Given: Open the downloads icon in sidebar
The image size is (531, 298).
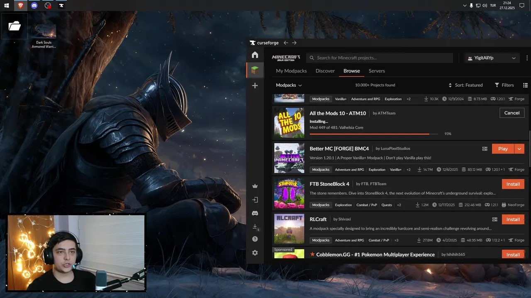Looking at the screenshot, I should click(x=255, y=226).
